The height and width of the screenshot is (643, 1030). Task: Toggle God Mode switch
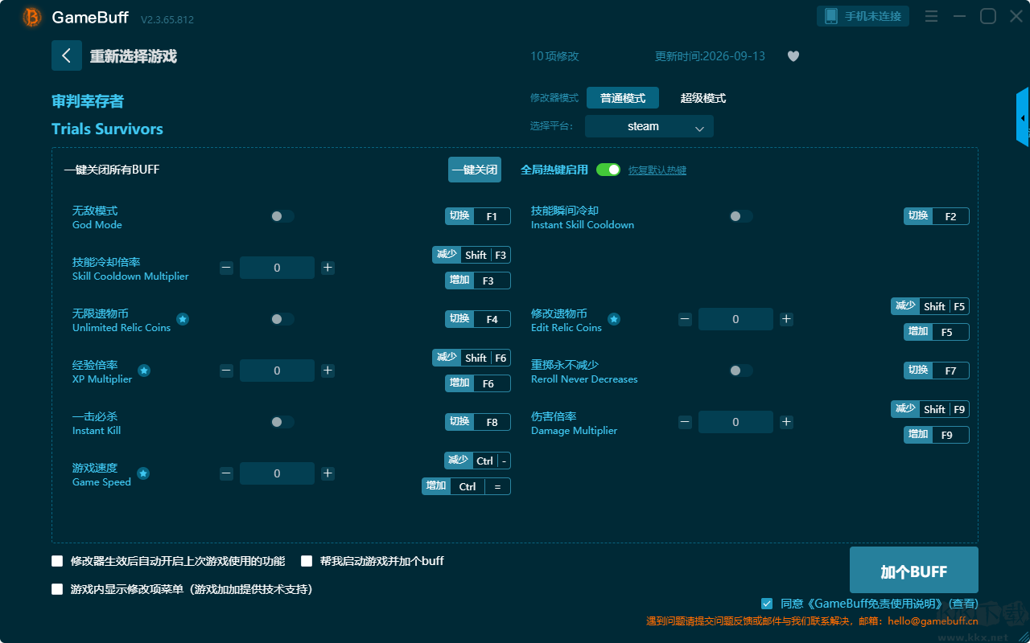click(x=282, y=216)
